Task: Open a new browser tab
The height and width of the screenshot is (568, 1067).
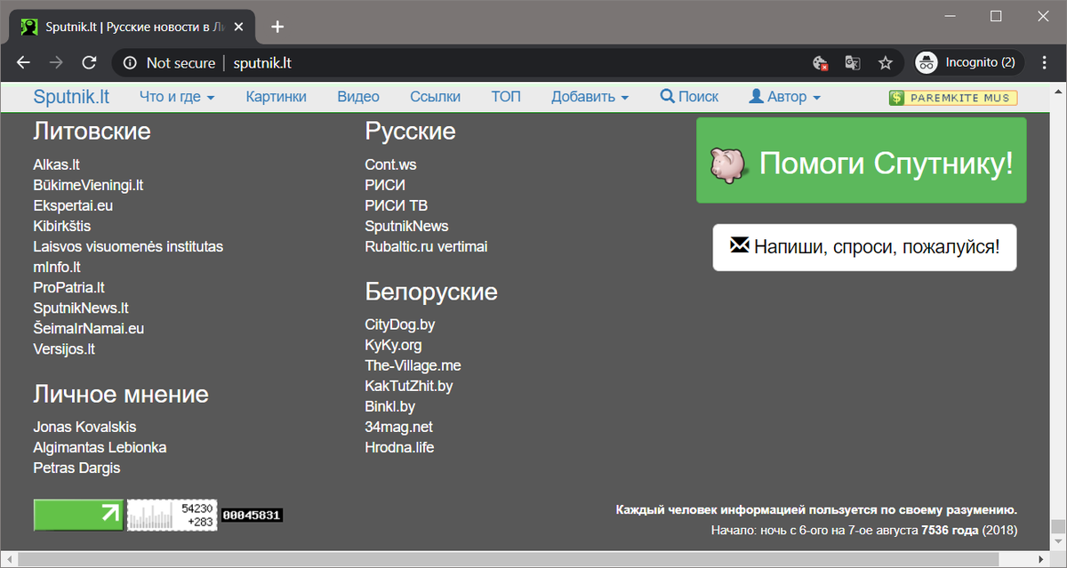Action: [277, 27]
